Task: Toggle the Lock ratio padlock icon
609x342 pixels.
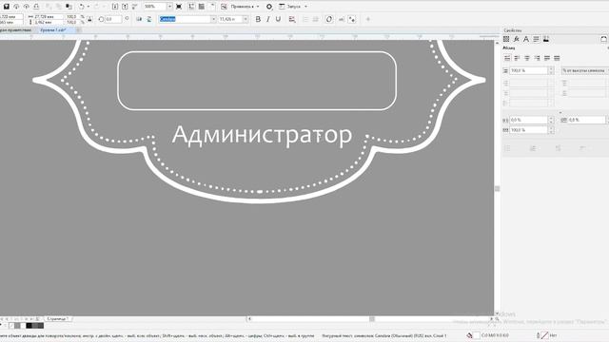Action: (x=89, y=19)
